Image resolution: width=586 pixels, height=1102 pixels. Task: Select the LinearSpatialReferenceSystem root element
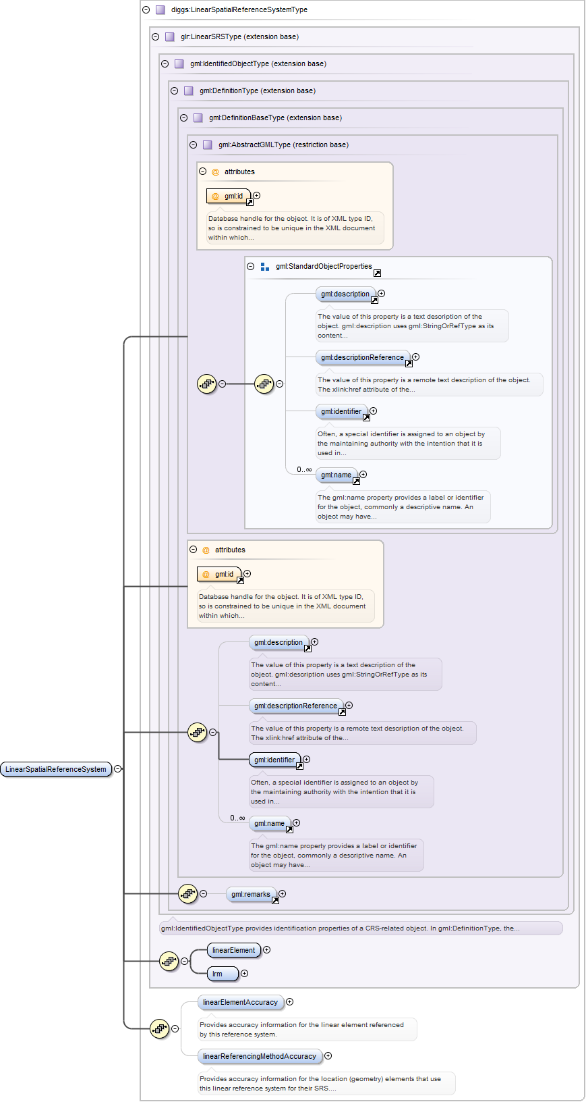[56, 770]
